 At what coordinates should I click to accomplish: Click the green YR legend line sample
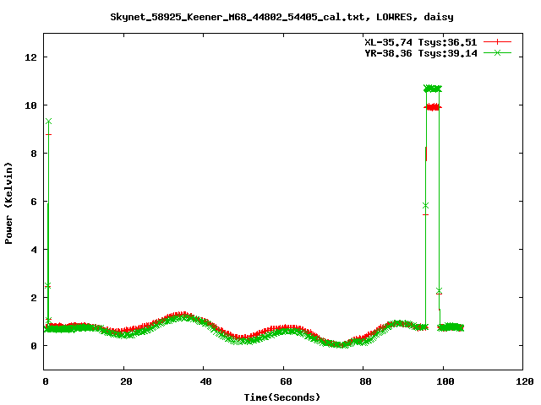[497, 52]
